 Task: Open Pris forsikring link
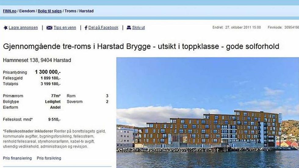tap(49, 158)
